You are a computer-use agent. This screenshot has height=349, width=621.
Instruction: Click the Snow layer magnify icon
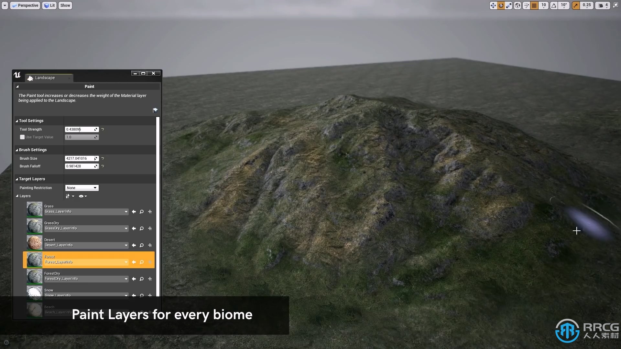click(141, 295)
